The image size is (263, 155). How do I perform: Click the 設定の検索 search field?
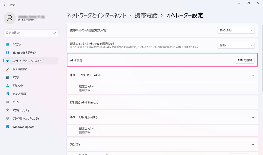pyautogui.click(x=28, y=33)
